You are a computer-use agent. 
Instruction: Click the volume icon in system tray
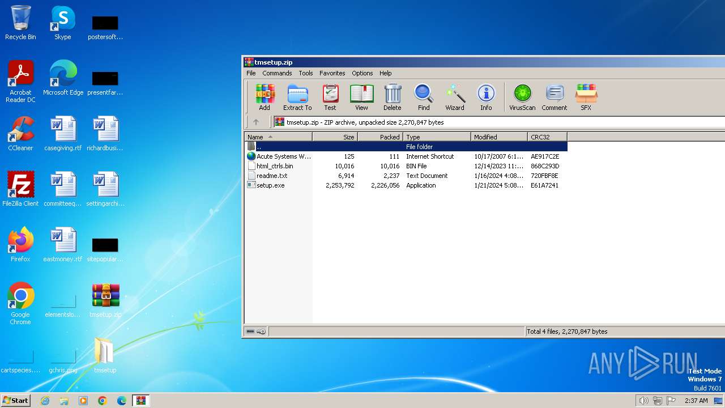pyautogui.click(x=643, y=401)
